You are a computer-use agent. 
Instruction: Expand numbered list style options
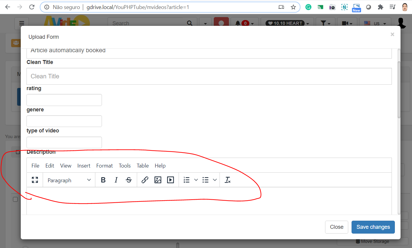196,180
